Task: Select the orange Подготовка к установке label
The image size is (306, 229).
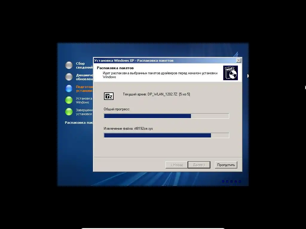Action: [84, 89]
